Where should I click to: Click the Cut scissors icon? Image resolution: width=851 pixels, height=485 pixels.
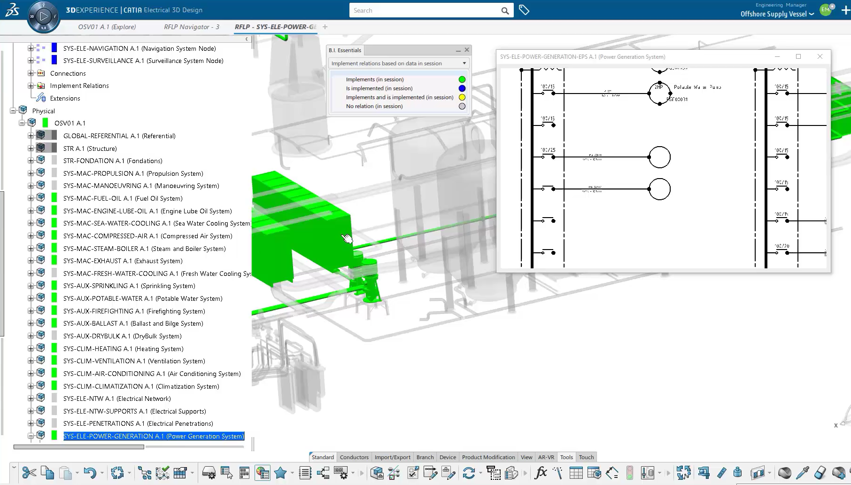click(29, 473)
